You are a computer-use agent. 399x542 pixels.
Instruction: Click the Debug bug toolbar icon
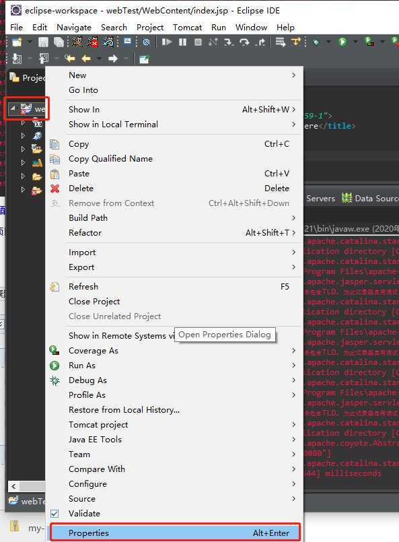click(x=316, y=42)
